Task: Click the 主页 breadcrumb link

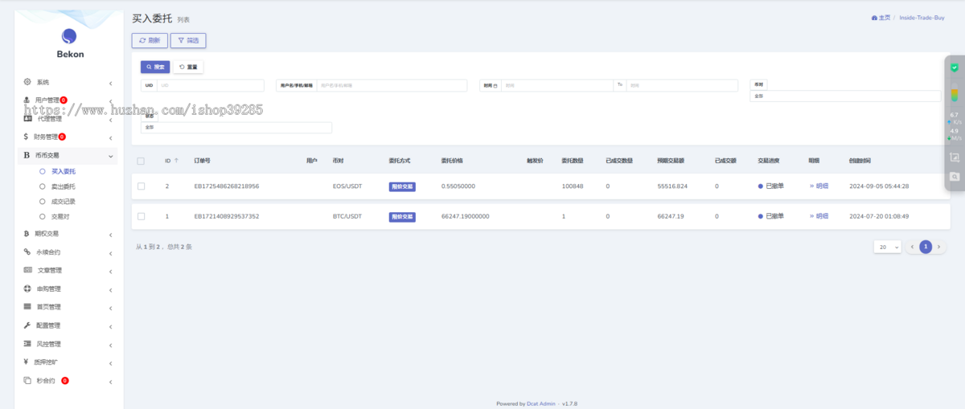Action: [881, 18]
